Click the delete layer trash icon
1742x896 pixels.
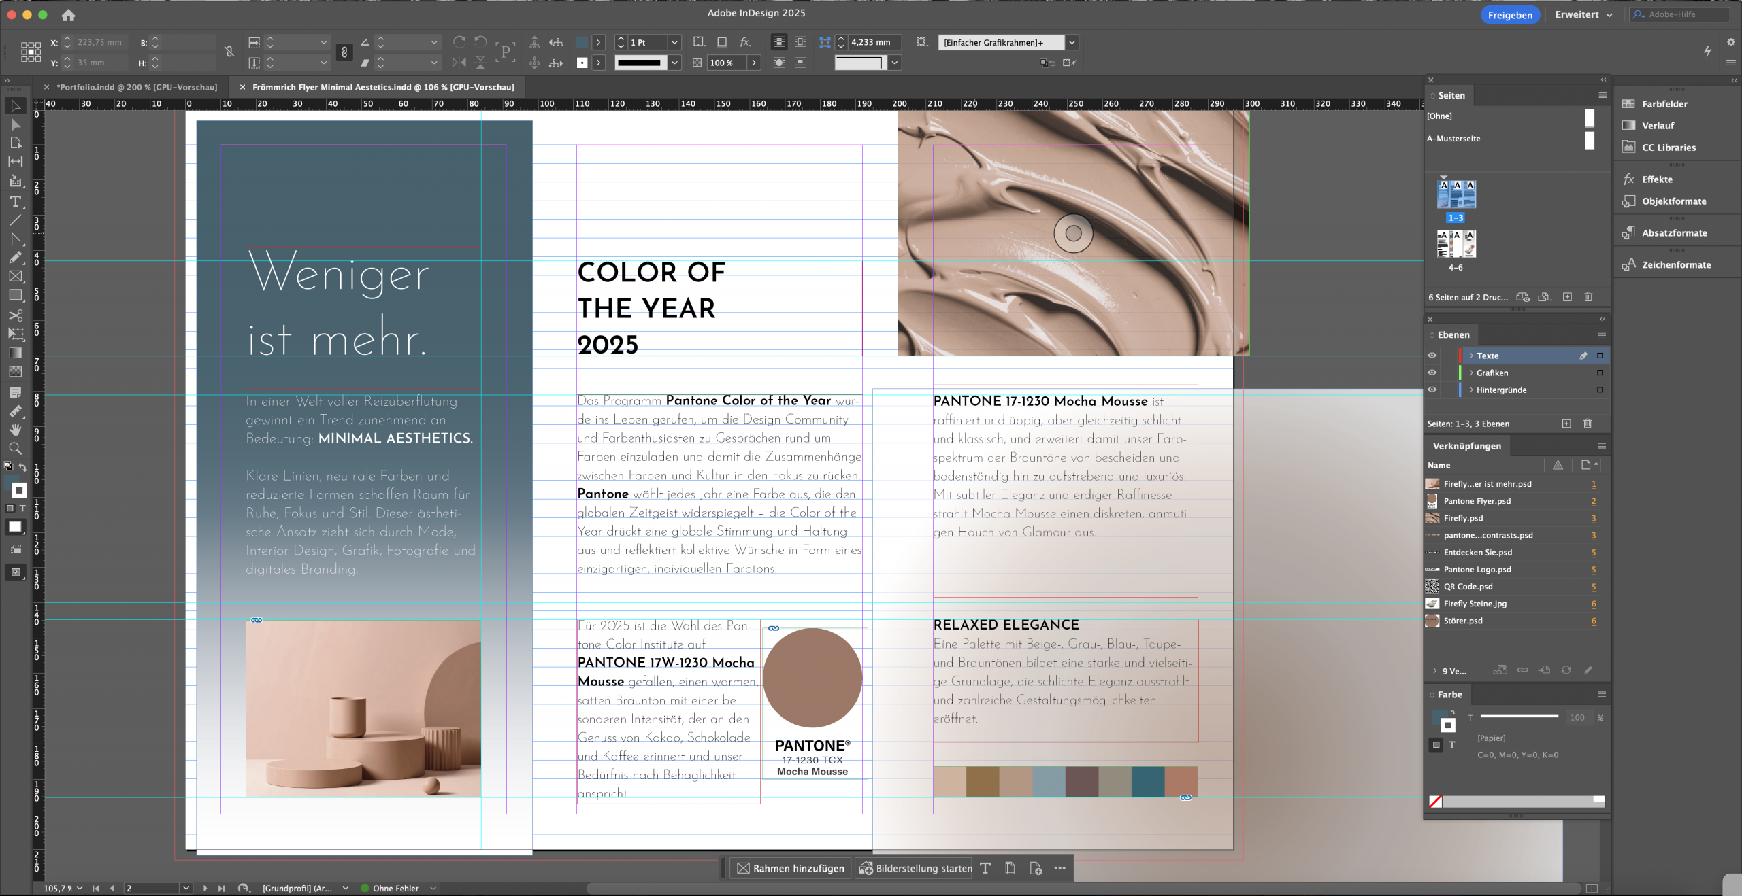[1588, 424]
